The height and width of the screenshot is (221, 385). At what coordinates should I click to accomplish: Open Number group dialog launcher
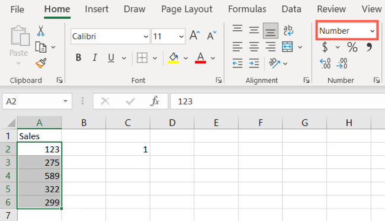pos(376,80)
